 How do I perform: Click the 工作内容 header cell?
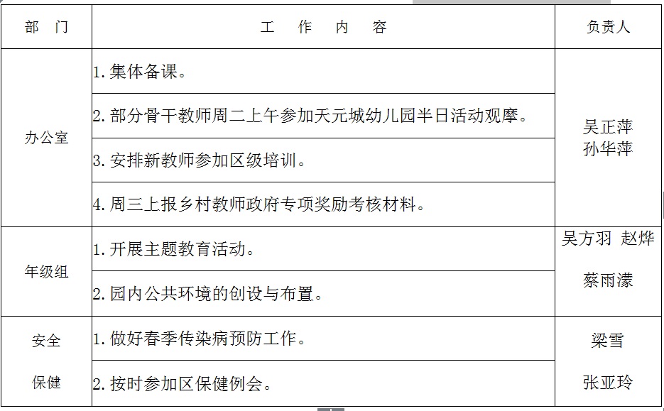click(x=323, y=27)
